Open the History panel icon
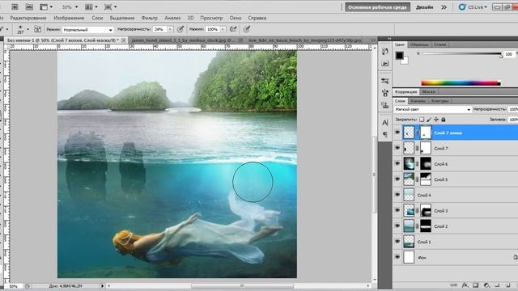 tap(385, 52)
